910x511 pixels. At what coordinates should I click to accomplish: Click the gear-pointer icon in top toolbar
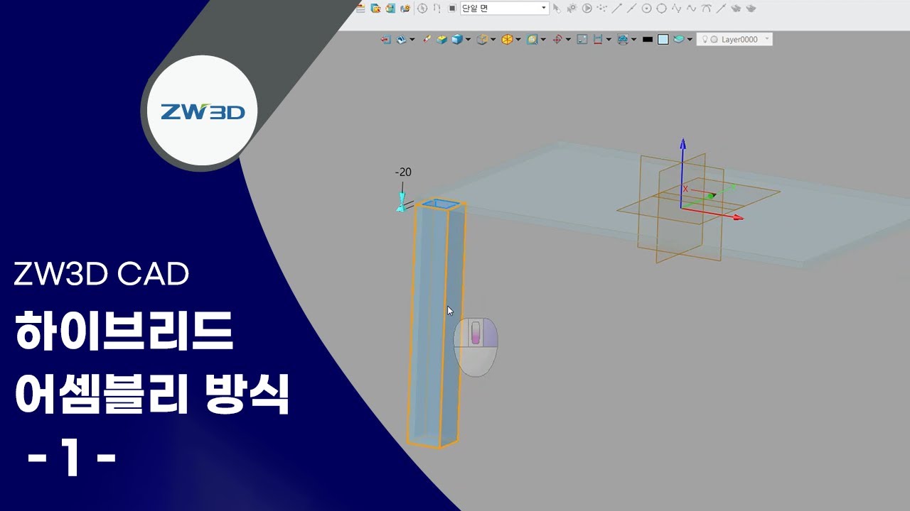pyautogui.click(x=571, y=9)
